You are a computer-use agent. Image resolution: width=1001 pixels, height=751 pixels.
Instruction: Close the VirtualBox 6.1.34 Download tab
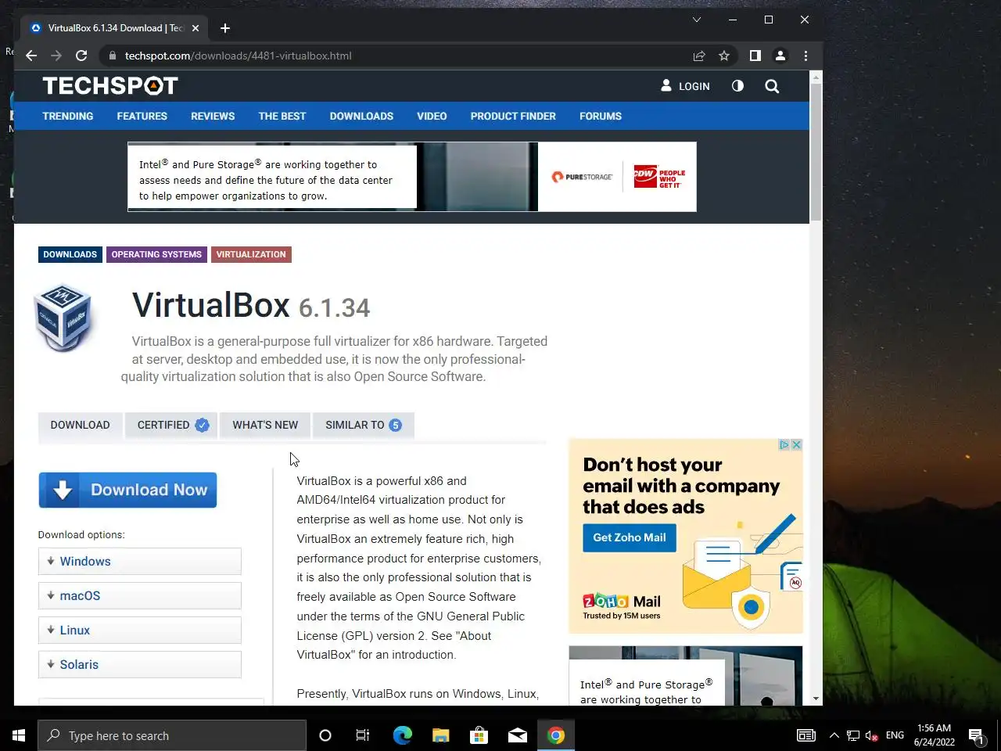click(x=196, y=28)
